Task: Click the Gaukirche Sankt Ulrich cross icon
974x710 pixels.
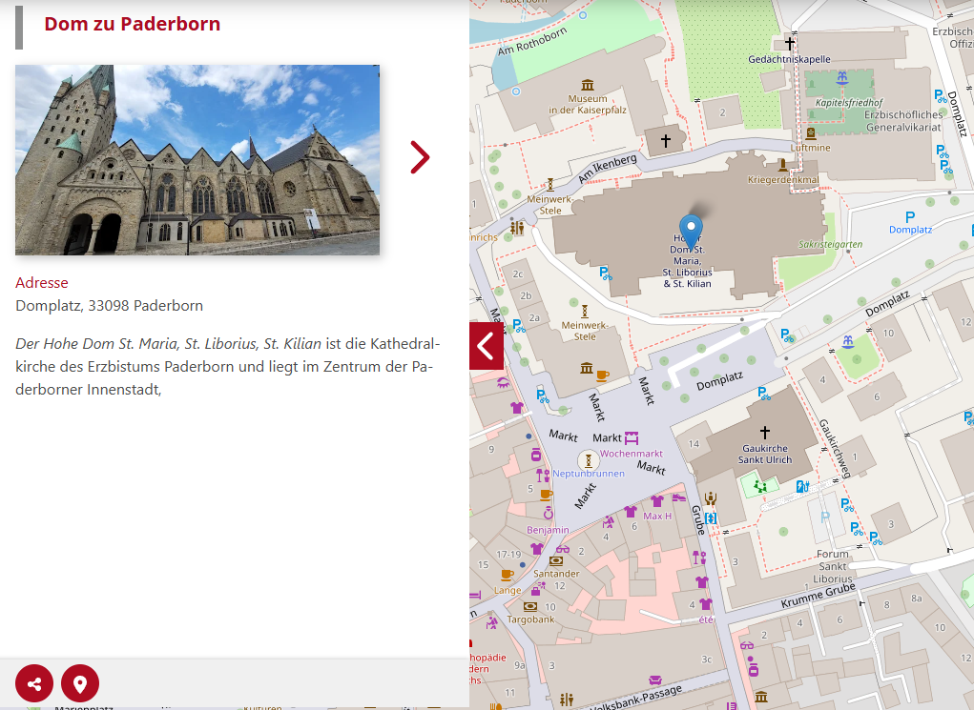Action: point(764,432)
